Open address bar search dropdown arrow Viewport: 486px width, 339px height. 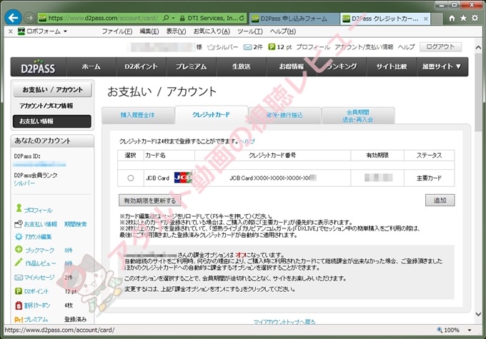[173, 19]
